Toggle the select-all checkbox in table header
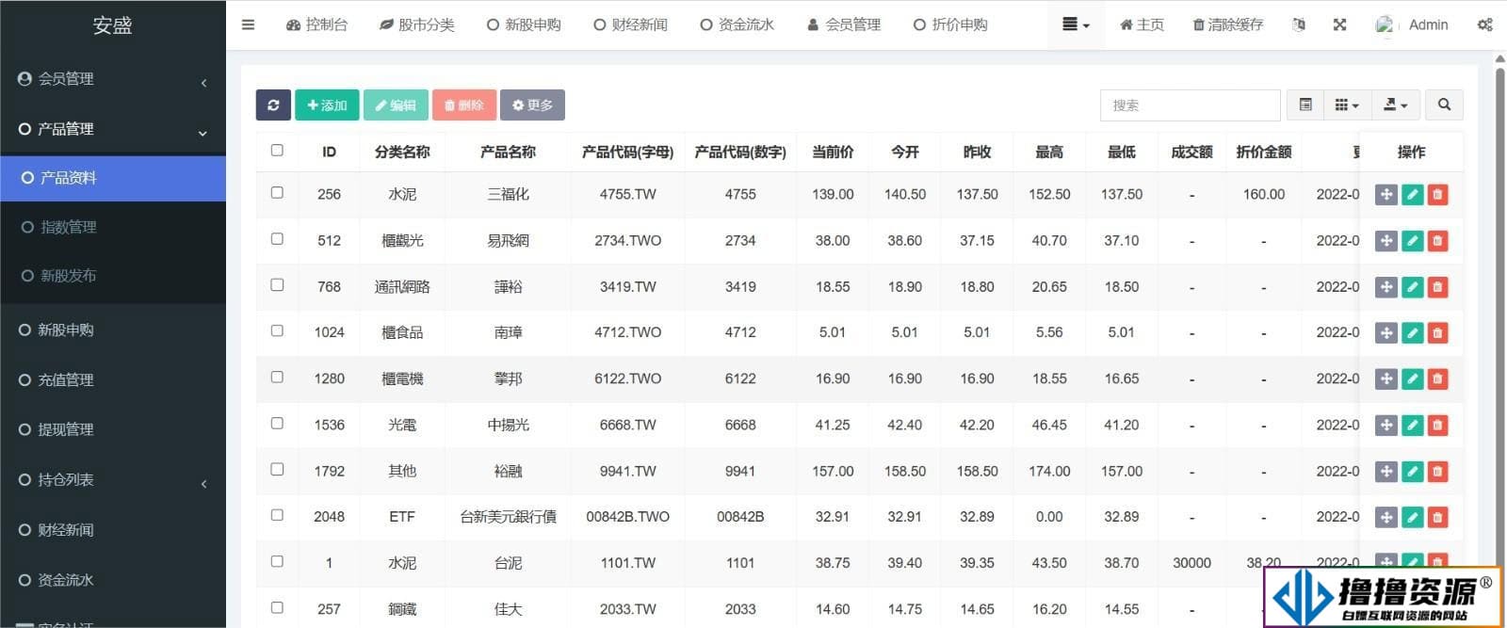The height and width of the screenshot is (628, 1507). (x=277, y=150)
